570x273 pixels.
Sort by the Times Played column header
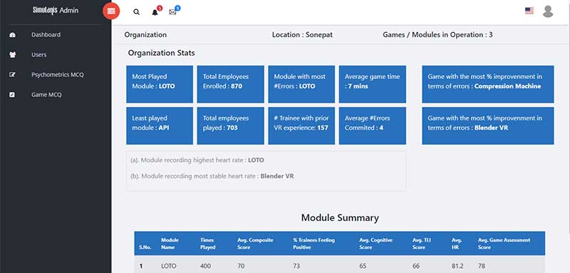point(208,244)
